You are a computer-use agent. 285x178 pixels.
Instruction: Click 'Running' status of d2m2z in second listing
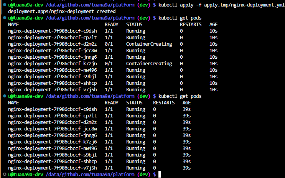coord(136,122)
